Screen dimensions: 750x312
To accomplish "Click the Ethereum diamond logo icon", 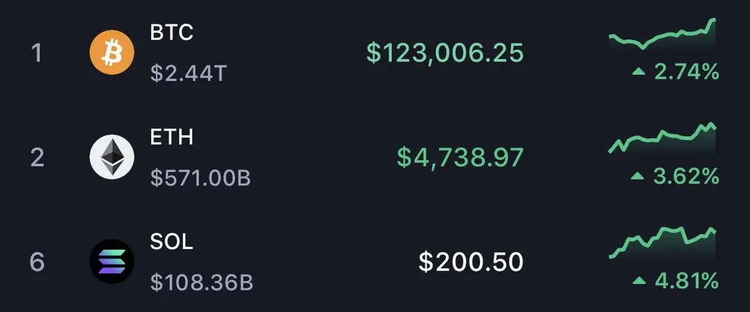I will pos(112,157).
